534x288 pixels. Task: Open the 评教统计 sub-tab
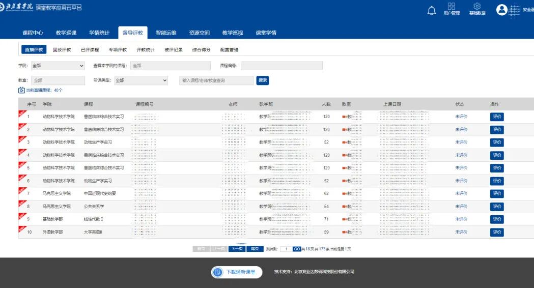[146, 50]
